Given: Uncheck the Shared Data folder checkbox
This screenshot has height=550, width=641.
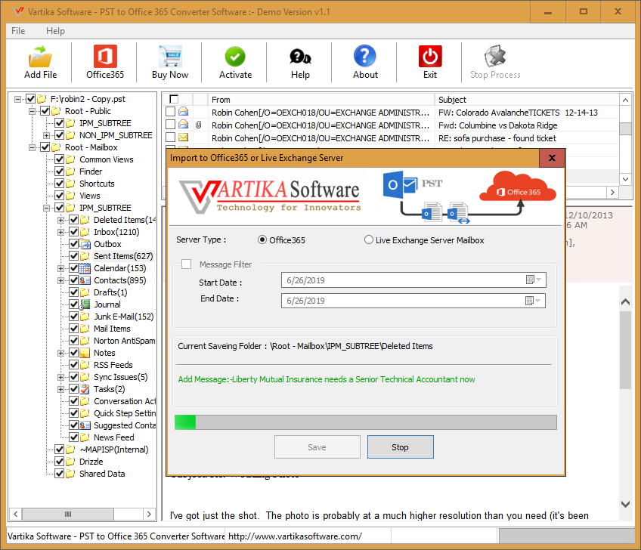Looking at the screenshot, I should [x=59, y=474].
